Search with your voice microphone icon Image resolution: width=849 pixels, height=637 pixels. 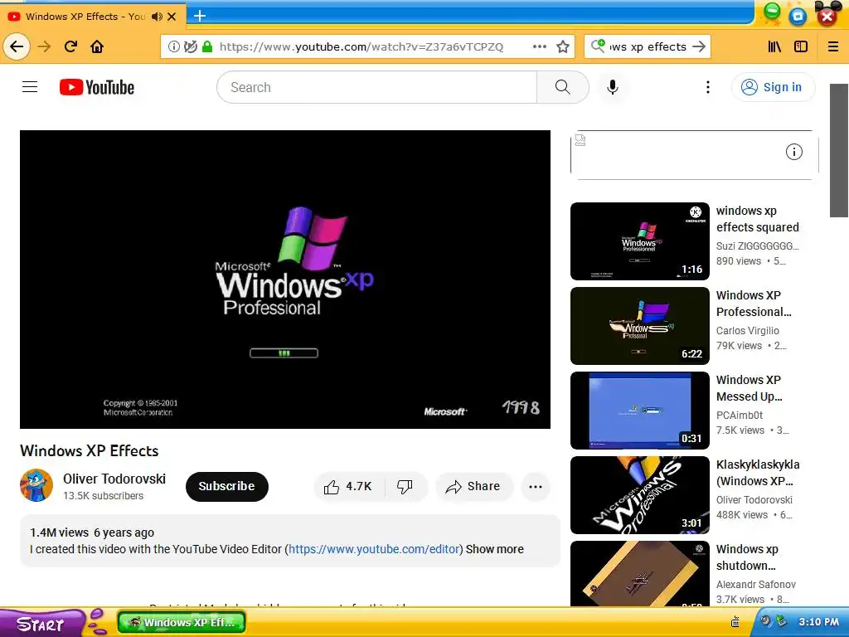[x=613, y=87]
